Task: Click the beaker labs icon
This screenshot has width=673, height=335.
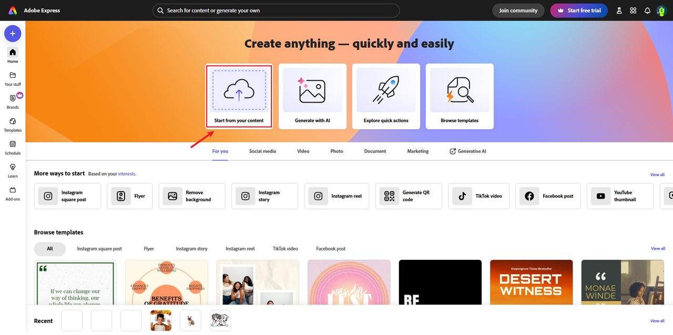Action: point(619,11)
